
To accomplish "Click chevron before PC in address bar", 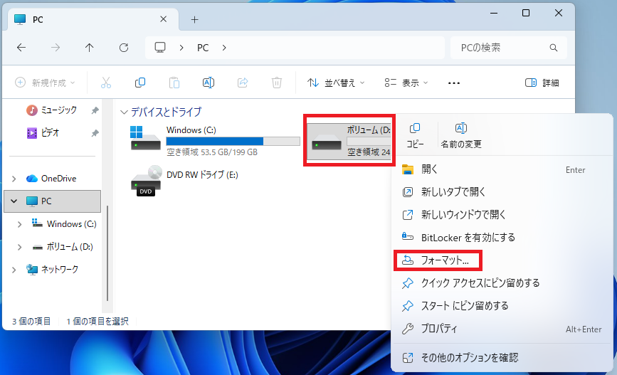I will 181,48.
